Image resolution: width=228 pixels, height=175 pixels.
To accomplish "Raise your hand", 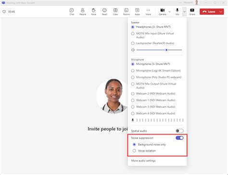I will click(x=93, y=12).
